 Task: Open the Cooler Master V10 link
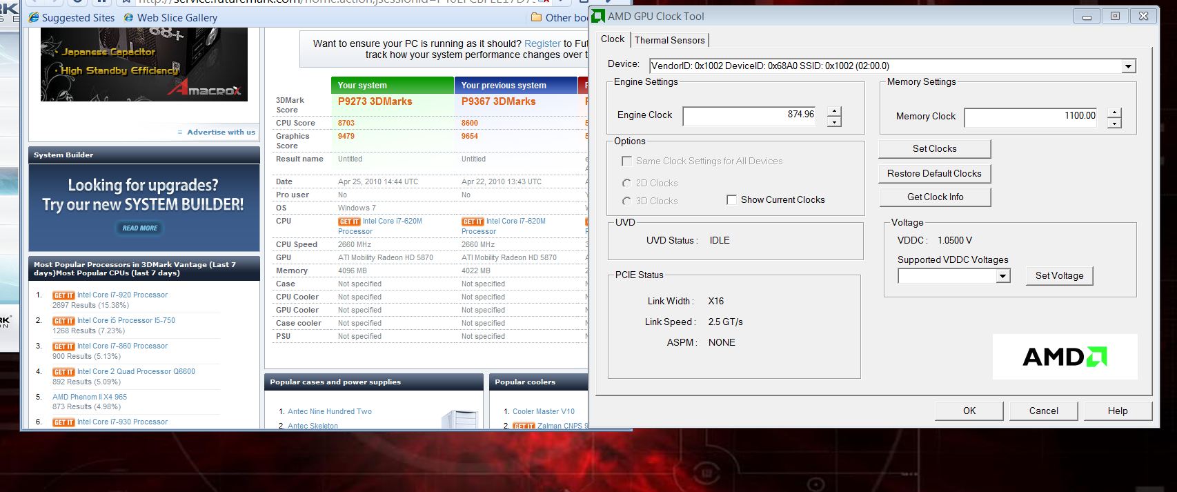[x=544, y=411]
